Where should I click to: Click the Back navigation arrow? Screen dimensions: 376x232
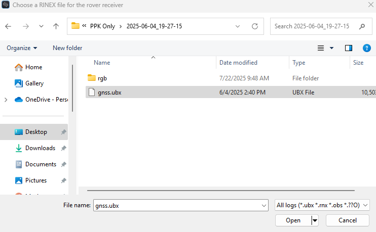pos(9,26)
